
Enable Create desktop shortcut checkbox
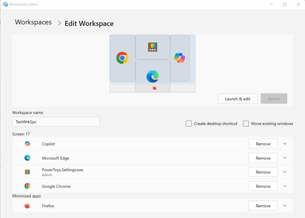pyautogui.click(x=189, y=123)
